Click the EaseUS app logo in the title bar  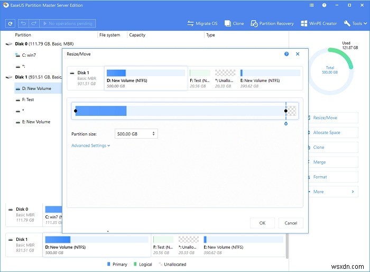click(6, 5)
